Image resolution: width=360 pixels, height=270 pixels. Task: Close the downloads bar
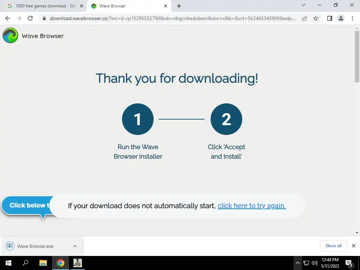(354, 246)
